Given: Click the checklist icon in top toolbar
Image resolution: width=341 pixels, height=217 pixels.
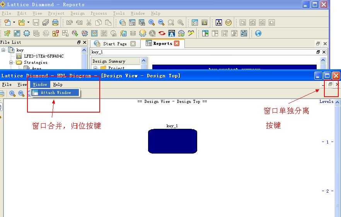Looking at the screenshot, I should 195,22.
